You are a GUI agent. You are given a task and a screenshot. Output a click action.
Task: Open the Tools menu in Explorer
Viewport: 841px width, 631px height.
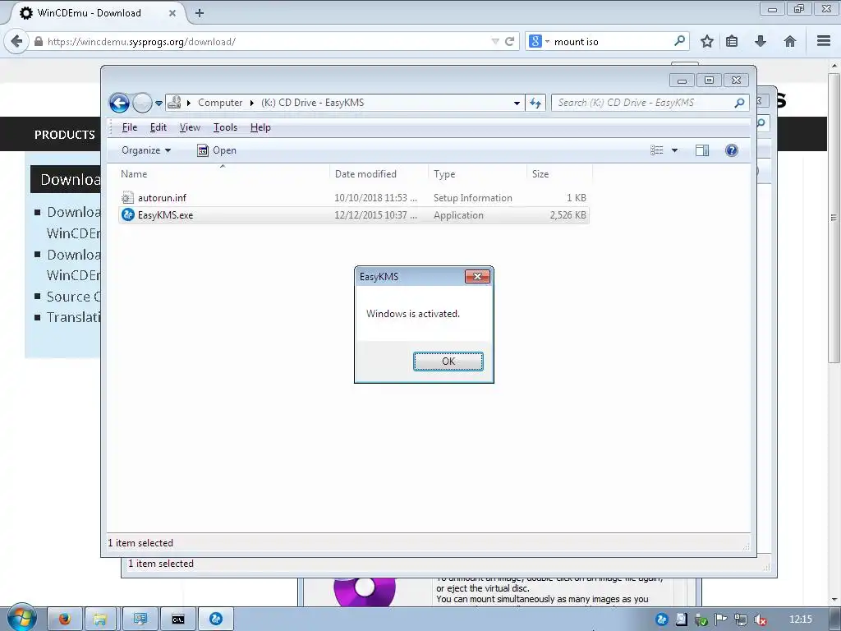coord(225,127)
